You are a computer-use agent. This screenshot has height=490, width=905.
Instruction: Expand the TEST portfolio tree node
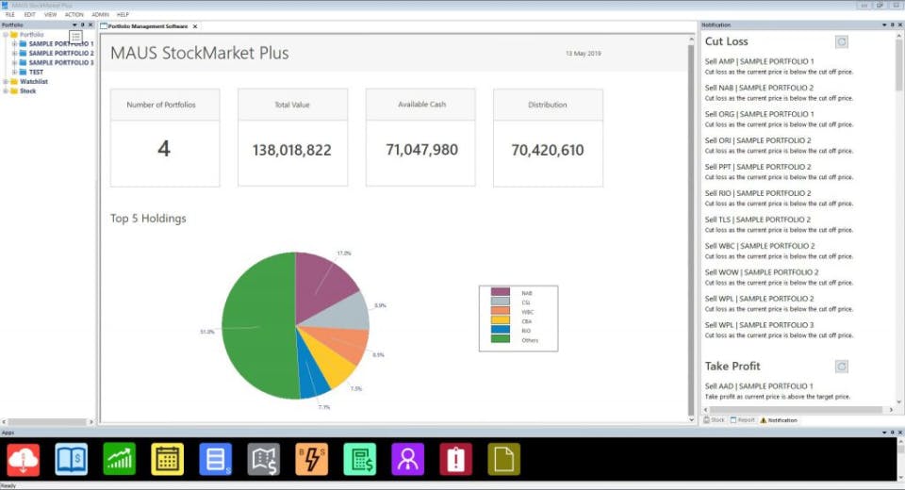[14, 73]
